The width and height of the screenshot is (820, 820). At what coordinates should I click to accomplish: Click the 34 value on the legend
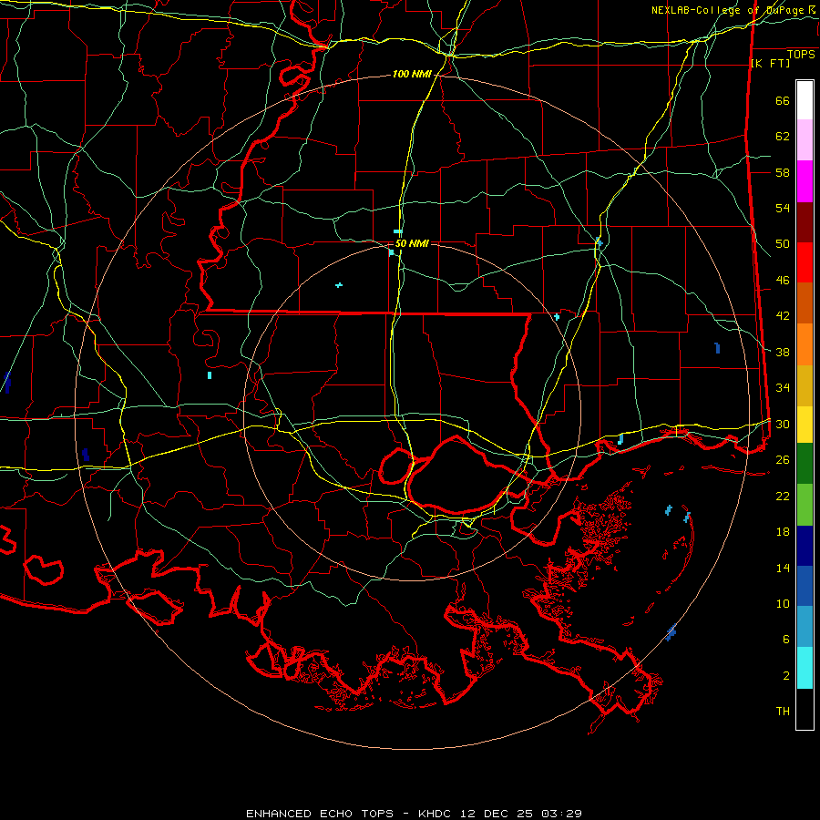click(x=783, y=388)
